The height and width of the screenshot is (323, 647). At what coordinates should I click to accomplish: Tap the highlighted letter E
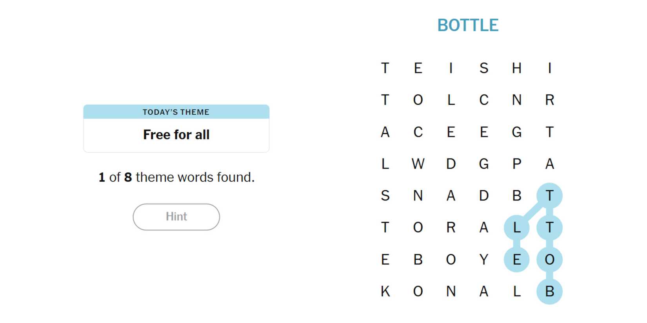(516, 259)
